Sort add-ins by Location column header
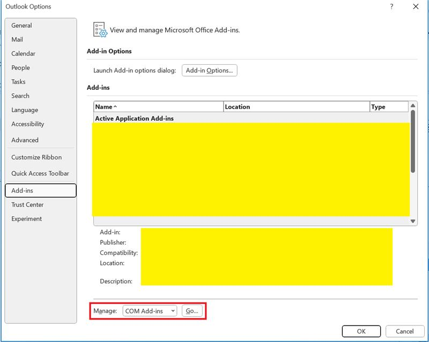429x342 pixels. tap(297, 107)
